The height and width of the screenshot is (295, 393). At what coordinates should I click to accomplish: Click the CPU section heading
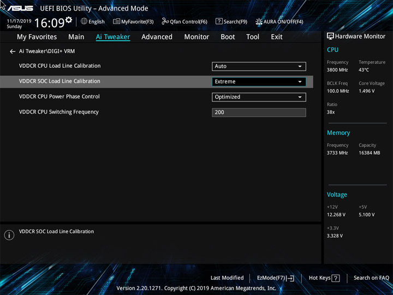tap(332, 50)
